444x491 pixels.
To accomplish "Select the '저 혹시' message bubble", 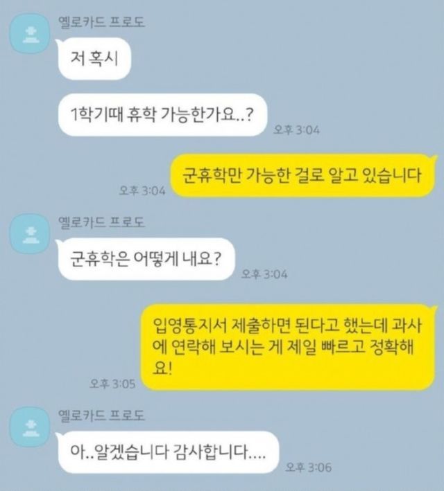I will (x=94, y=59).
